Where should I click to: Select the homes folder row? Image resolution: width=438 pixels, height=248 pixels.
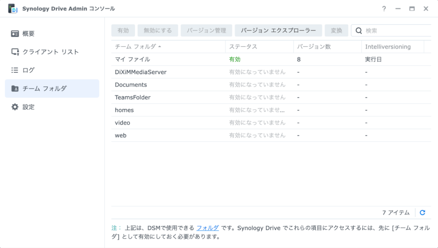coord(271,110)
